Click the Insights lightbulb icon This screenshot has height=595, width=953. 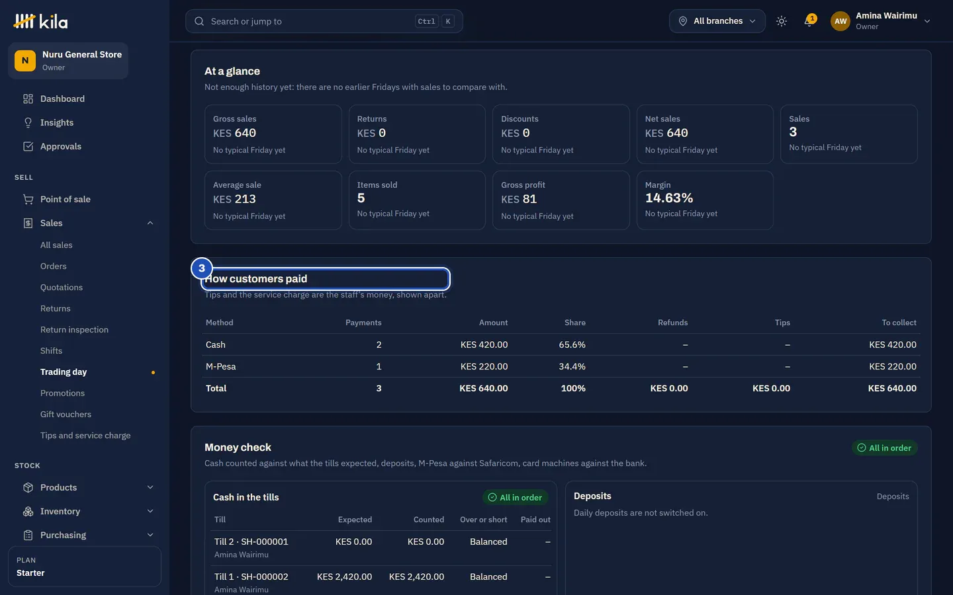click(28, 123)
